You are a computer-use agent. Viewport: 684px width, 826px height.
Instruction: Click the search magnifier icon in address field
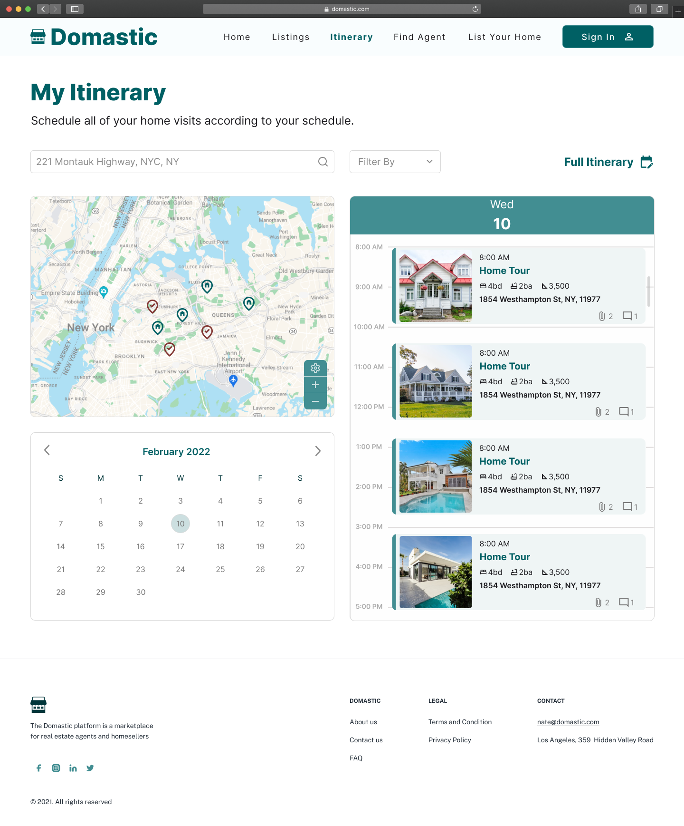[323, 162]
